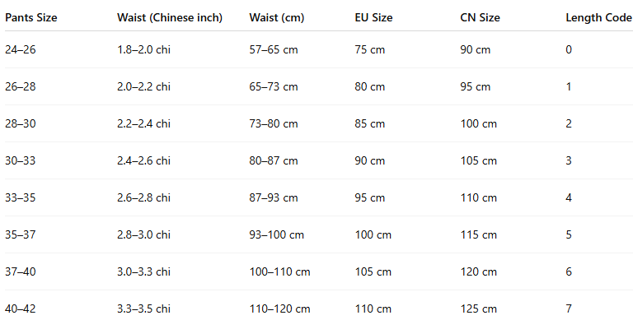The width and height of the screenshot is (633, 334).
Task: Select the 40–42 pants size cell
Action: coord(21,308)
